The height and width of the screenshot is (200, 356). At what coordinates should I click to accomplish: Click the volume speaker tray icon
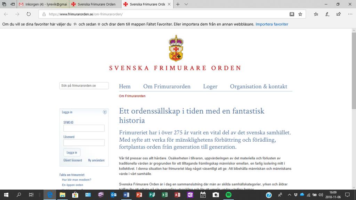[321, 195]
